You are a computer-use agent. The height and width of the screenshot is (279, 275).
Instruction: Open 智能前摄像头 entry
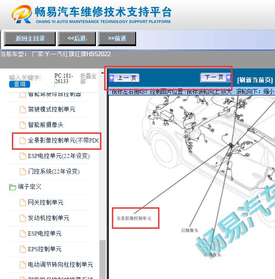click(46, 125)
